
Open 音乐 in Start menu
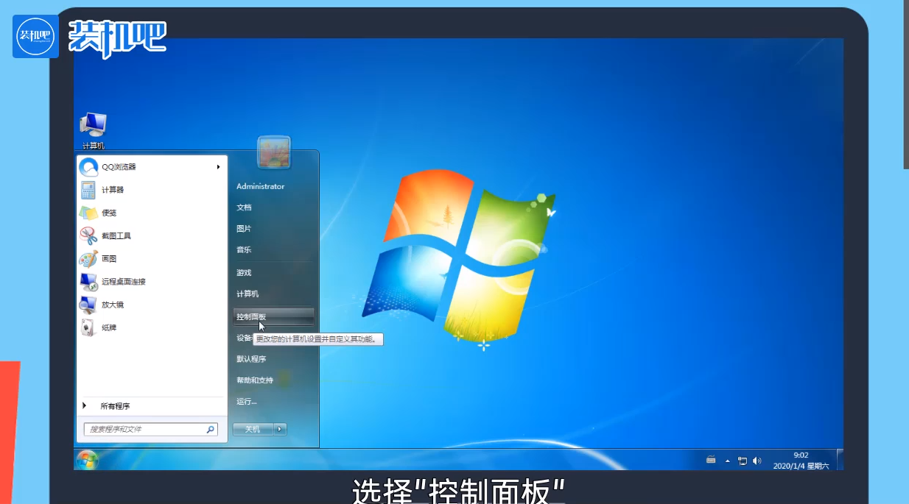click(244, 250)
